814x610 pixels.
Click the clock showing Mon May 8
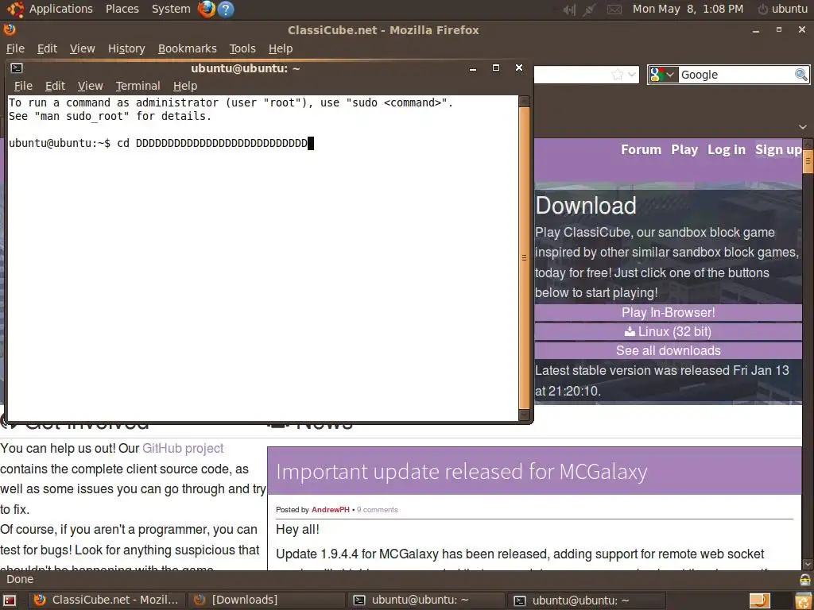[x=688, y=9]
